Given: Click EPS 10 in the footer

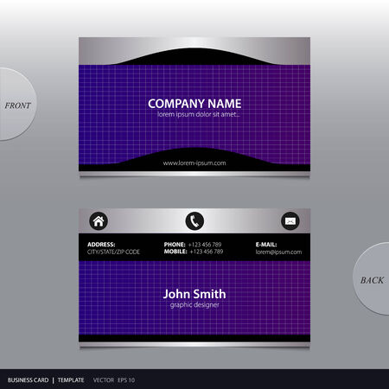Looking at the screenshot, I should point(126,380).
